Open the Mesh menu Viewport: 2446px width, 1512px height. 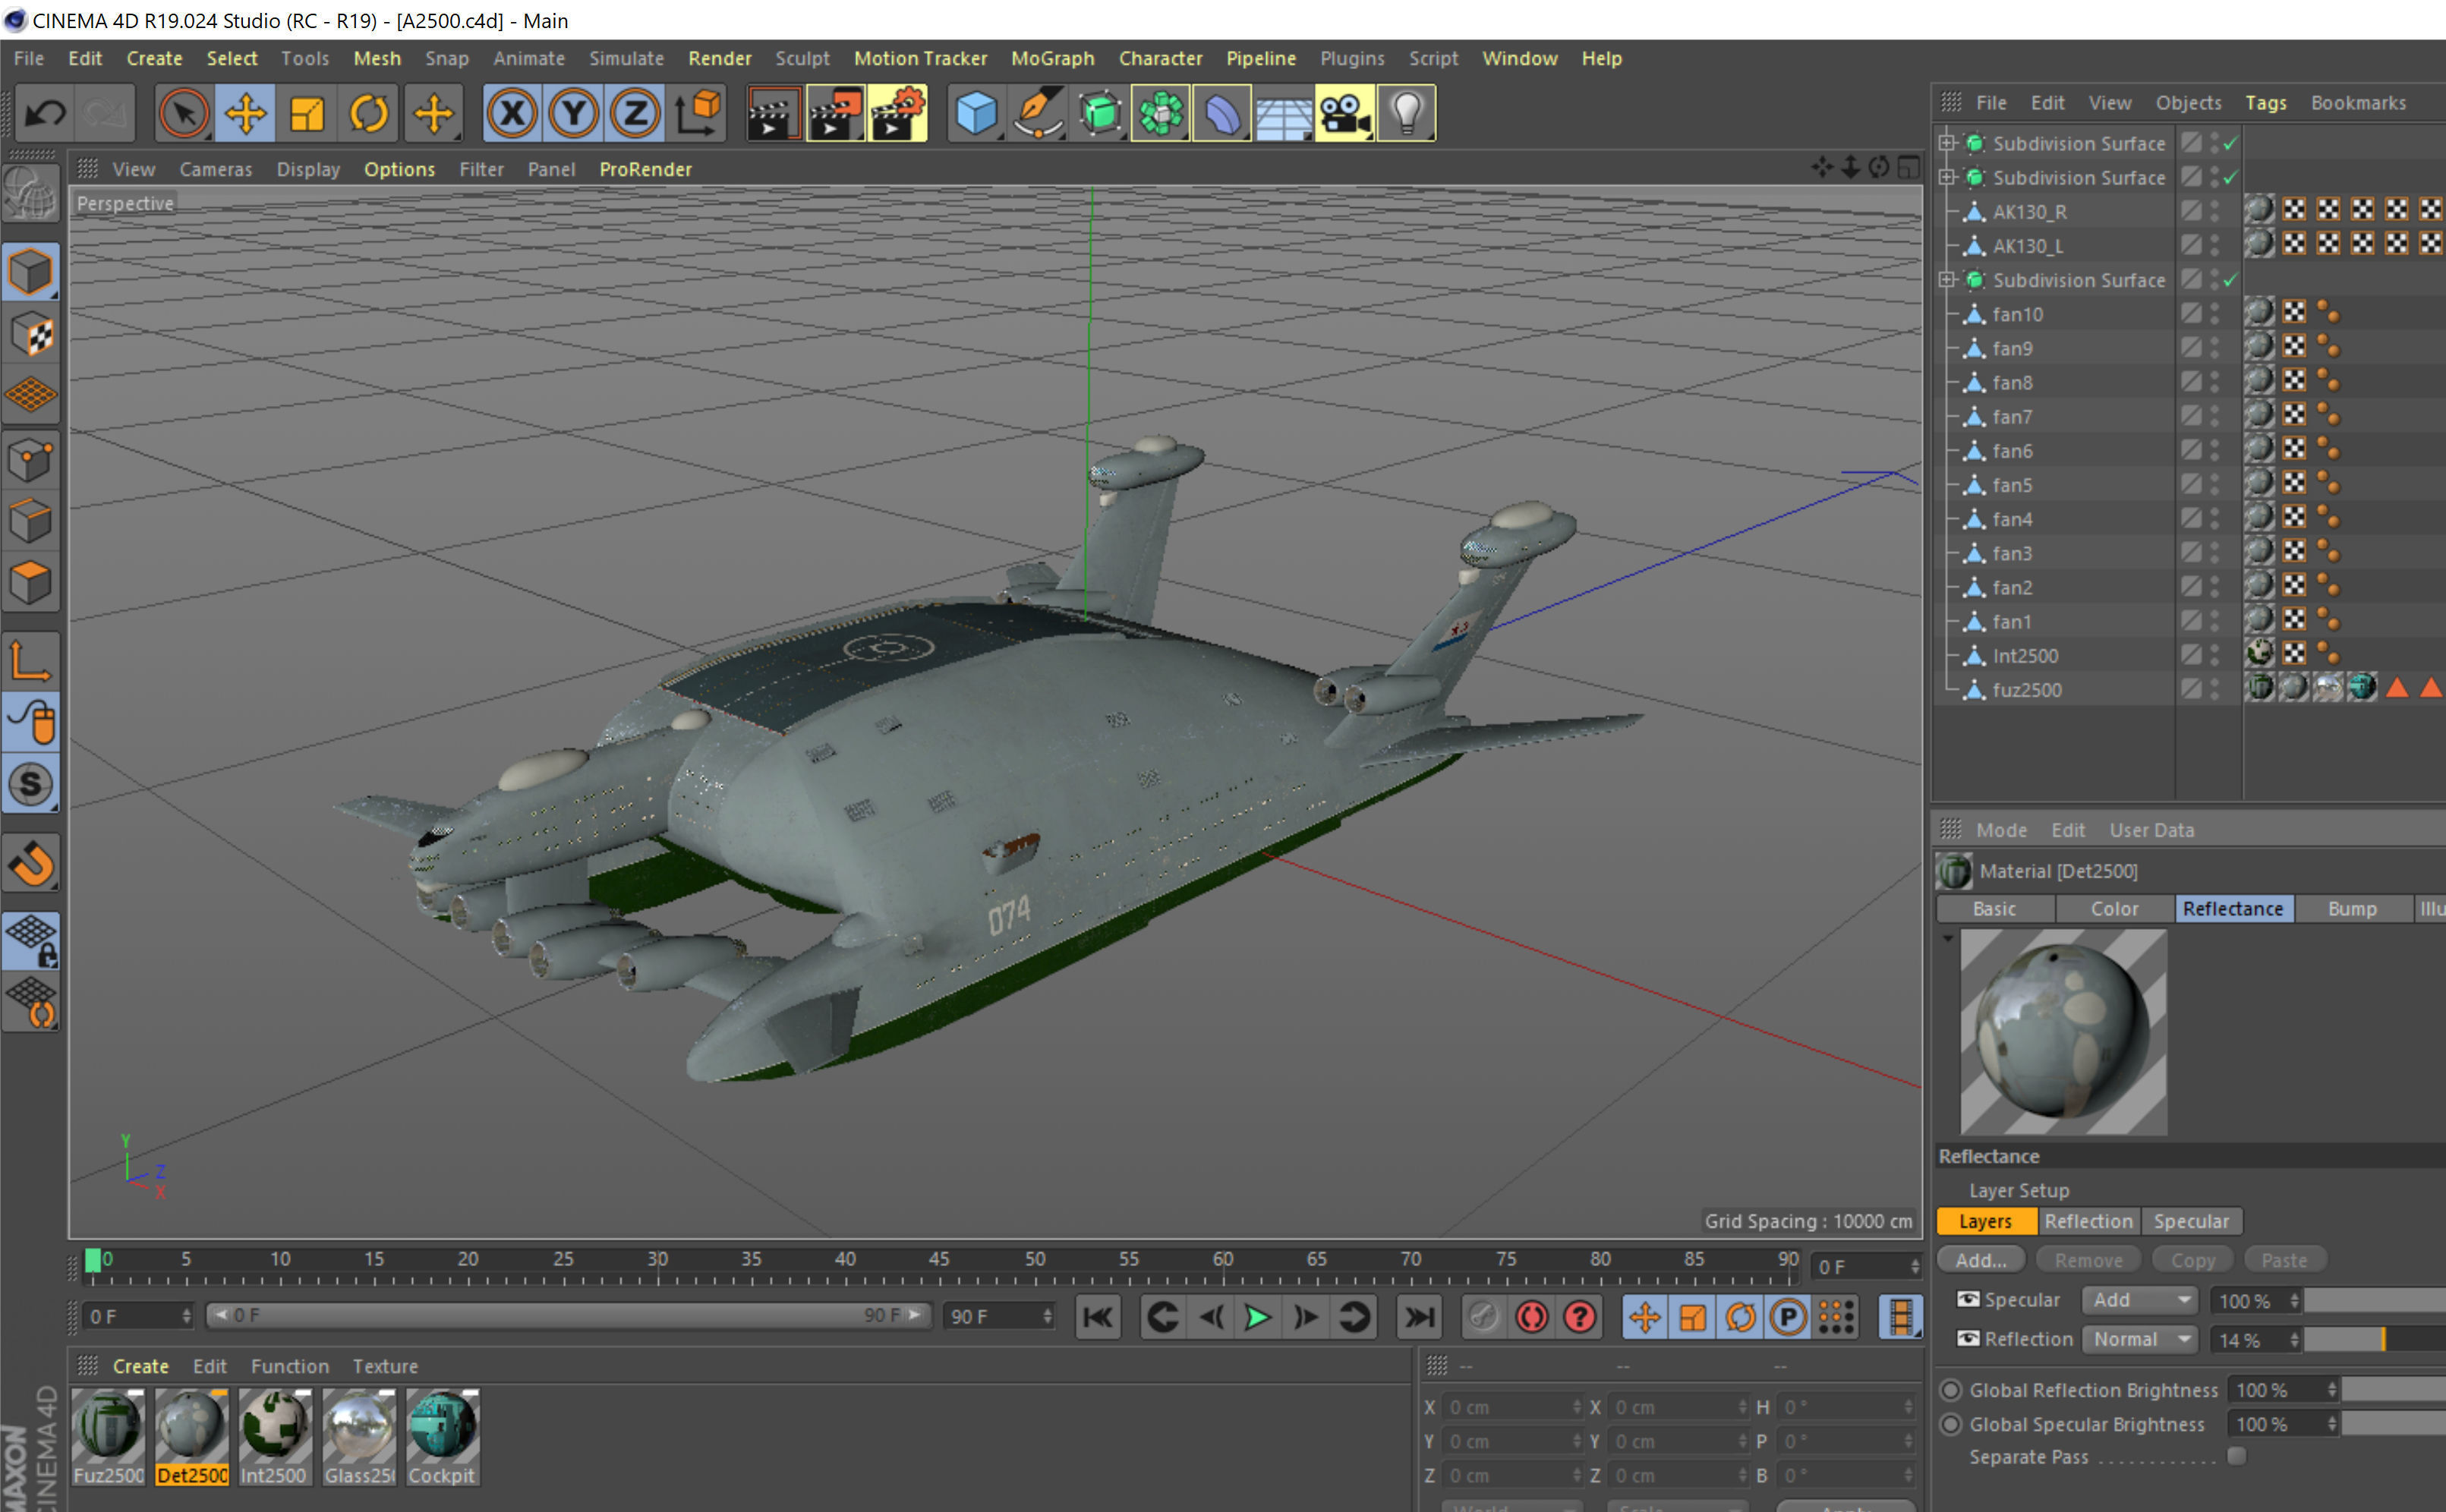(377, 58)
